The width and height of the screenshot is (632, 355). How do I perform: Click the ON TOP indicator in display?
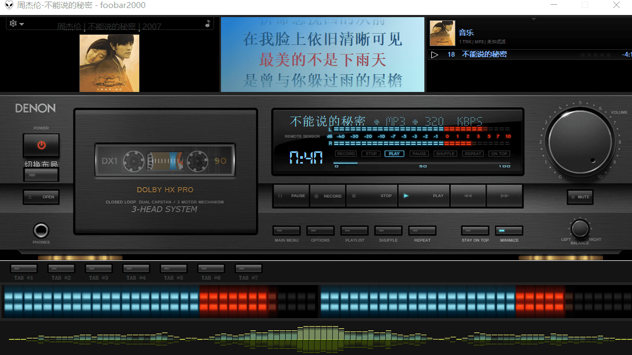click(x=499, y=154)
